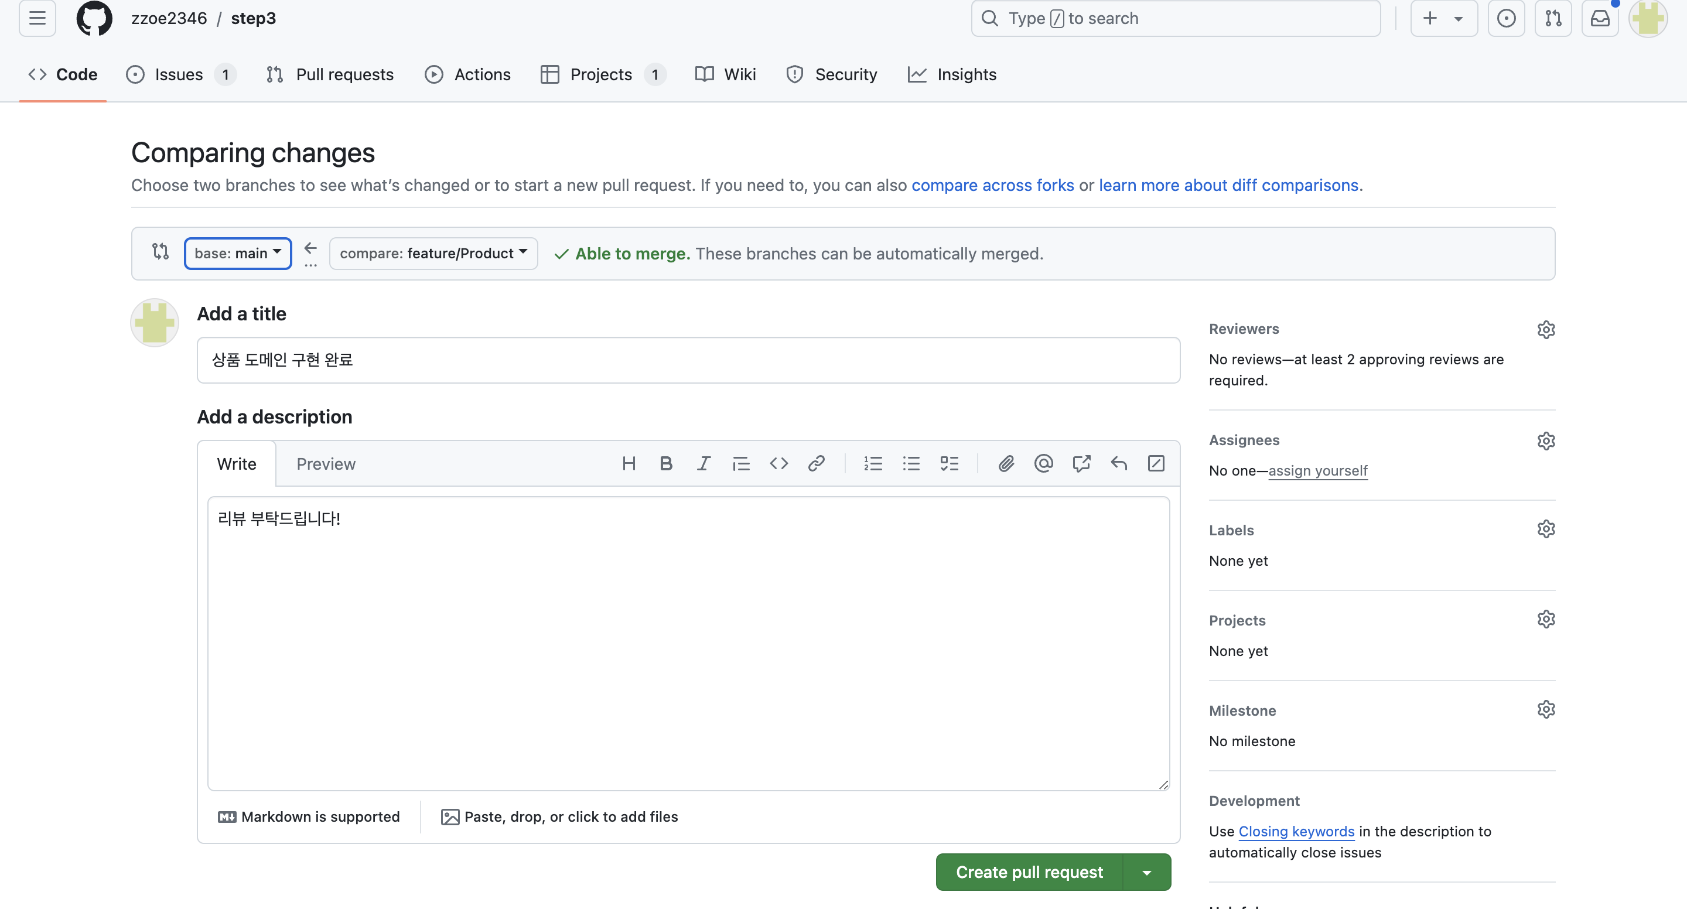Click the Bold formatting icon
Image resolution: width=1687 pixels, height=909 pixels.
(666, 464)
